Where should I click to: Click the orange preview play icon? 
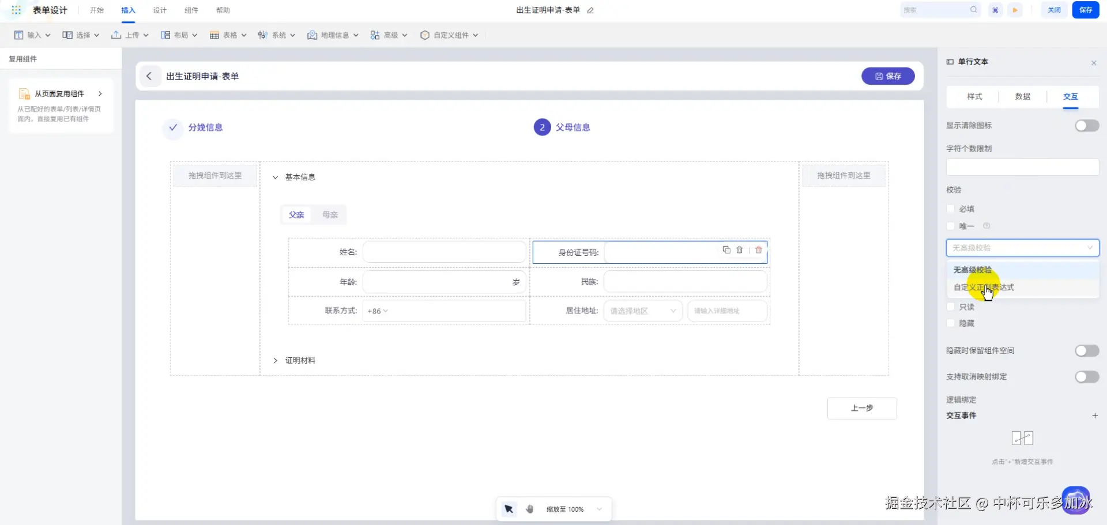pyautogui.click(x=1015, y=10)
